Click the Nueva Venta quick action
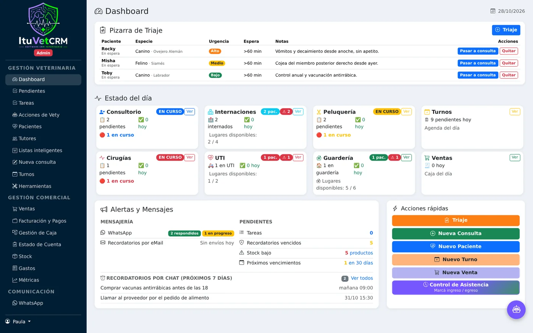The height and width of the screenshot is (333, 533). click(x=456, y=273)
